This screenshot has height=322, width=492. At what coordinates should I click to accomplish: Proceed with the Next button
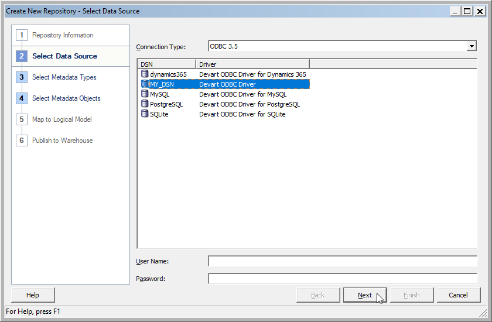[365, 295]
